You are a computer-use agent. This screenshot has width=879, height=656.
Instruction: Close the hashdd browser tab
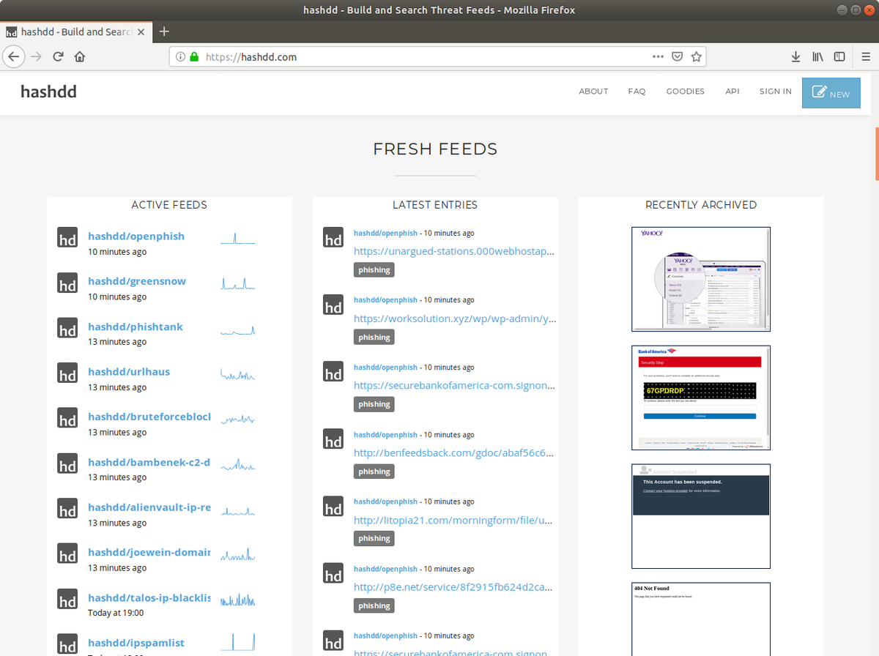pyautogui.click(x=141, y=32)
